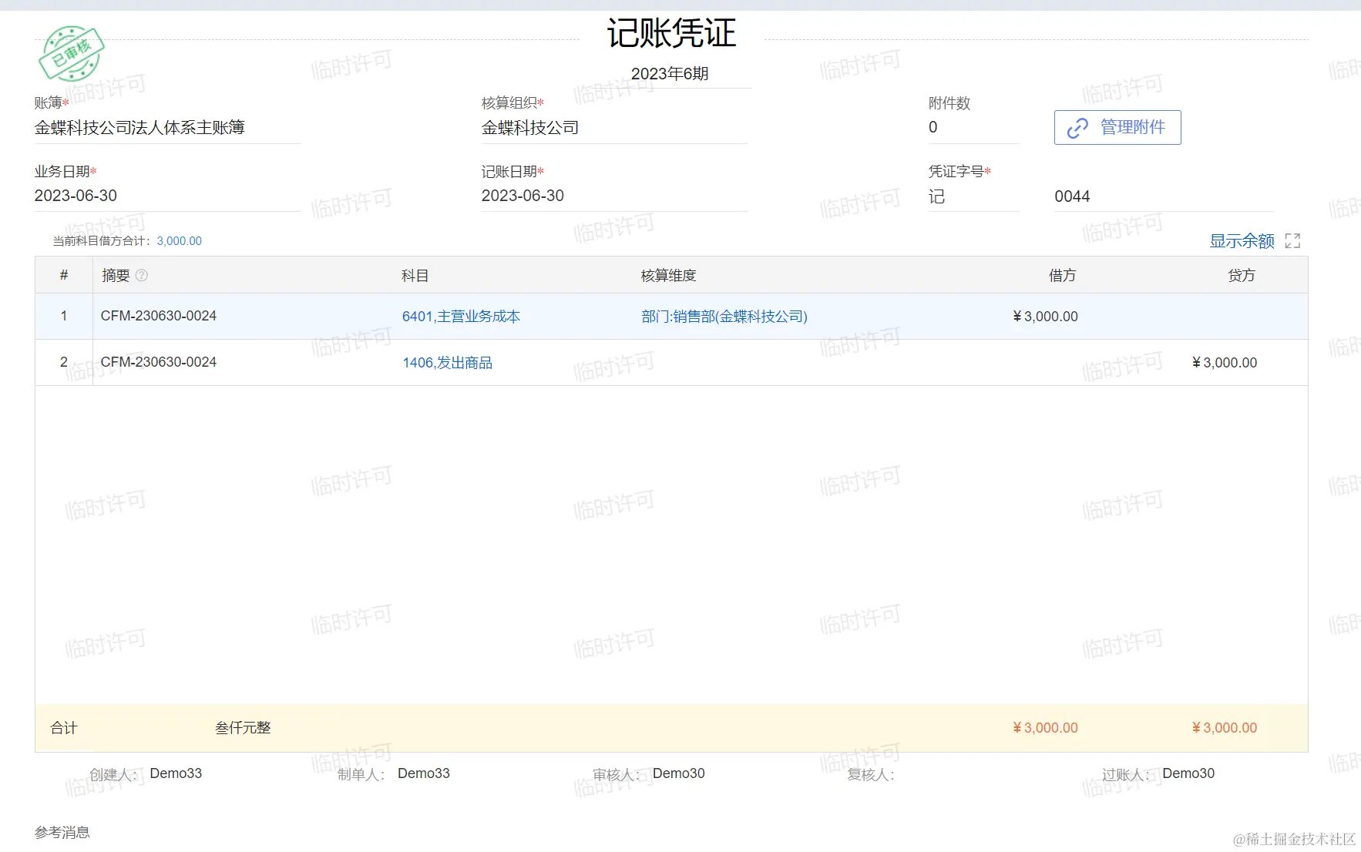Screen dimensions: 1361x852
Task: Select the 核算组织 field 金蝶科技公司
Action: click(x=614, y=128)
